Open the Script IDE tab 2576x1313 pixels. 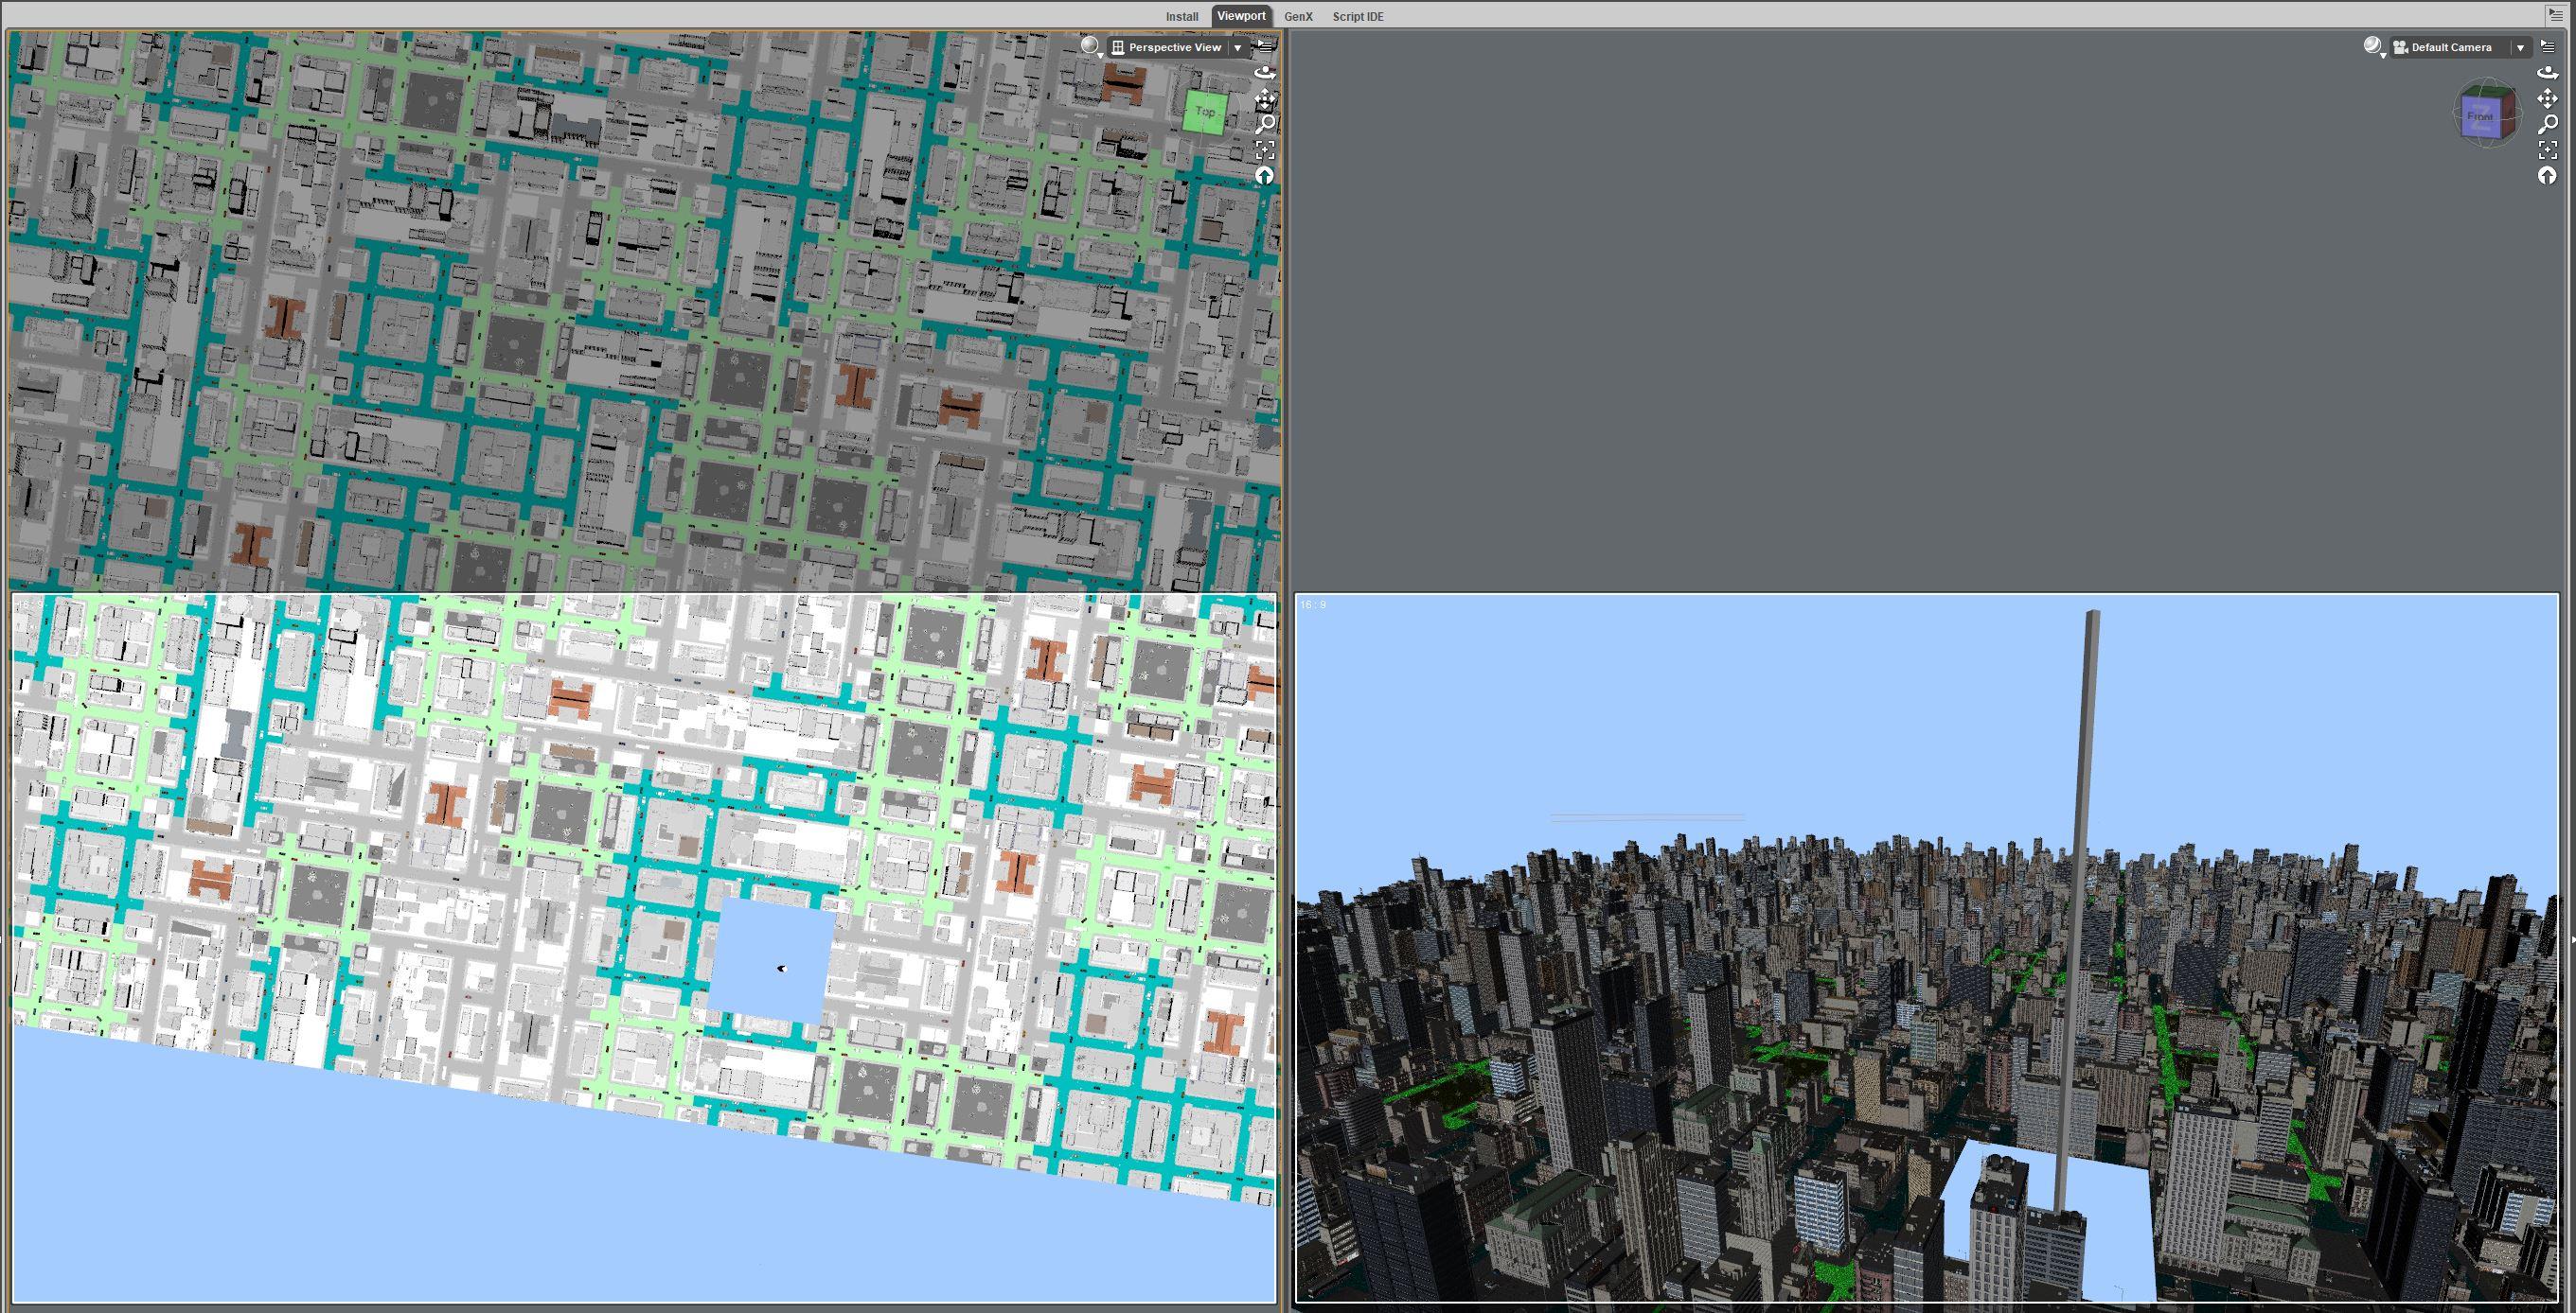pyautogui.click(x=1357, y=16)
